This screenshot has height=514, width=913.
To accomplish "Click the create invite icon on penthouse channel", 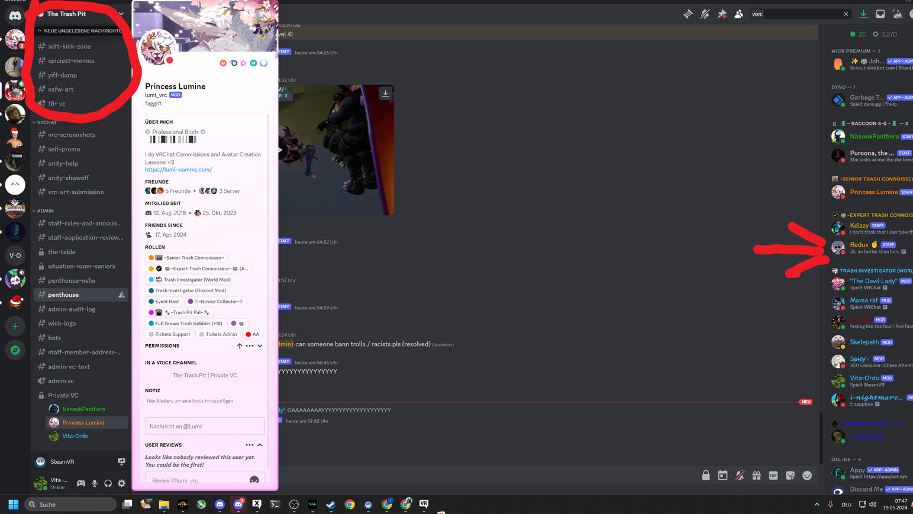I will [x=121, y=295].
